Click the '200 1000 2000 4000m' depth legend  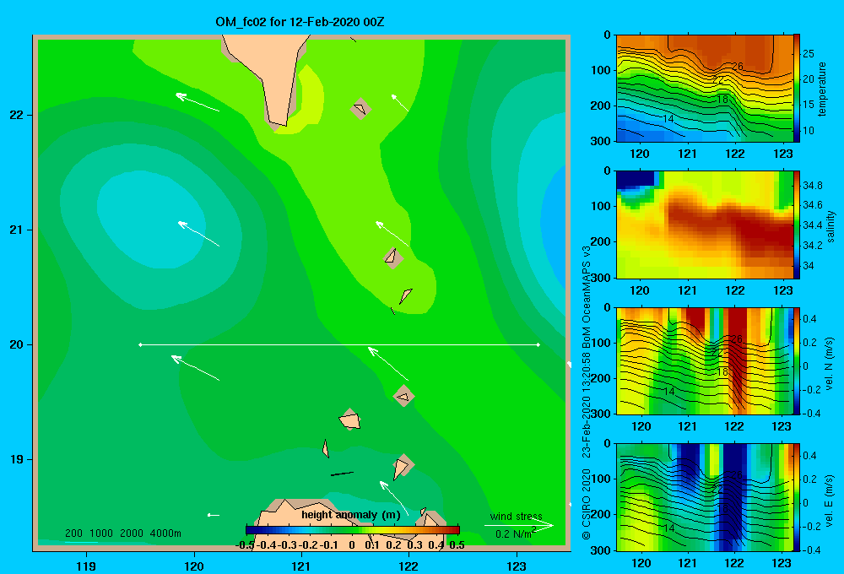point(123,533)
